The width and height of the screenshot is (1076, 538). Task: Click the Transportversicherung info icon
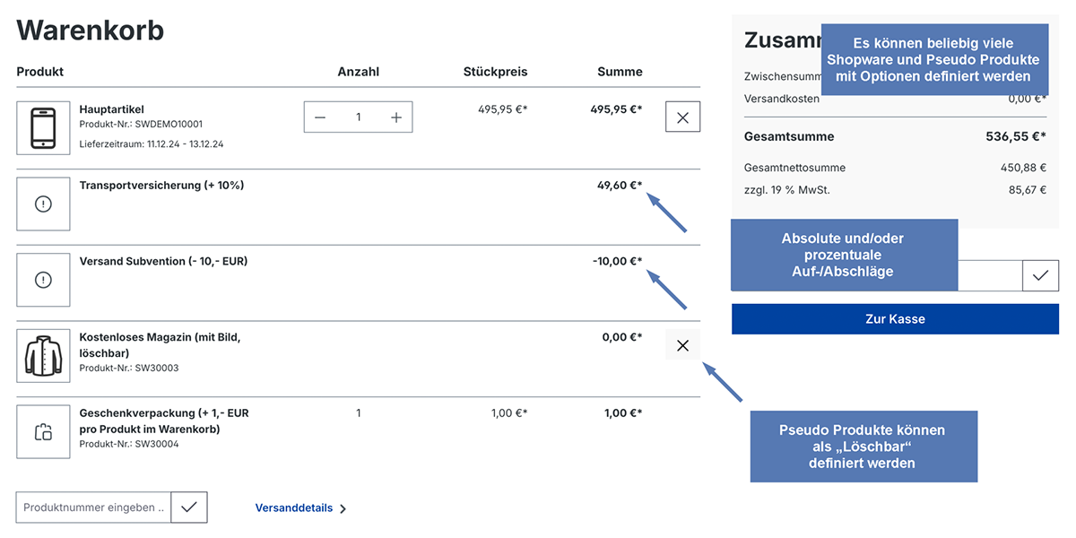pos(43,204)
